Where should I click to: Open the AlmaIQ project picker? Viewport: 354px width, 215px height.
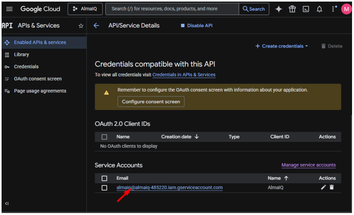85,9
